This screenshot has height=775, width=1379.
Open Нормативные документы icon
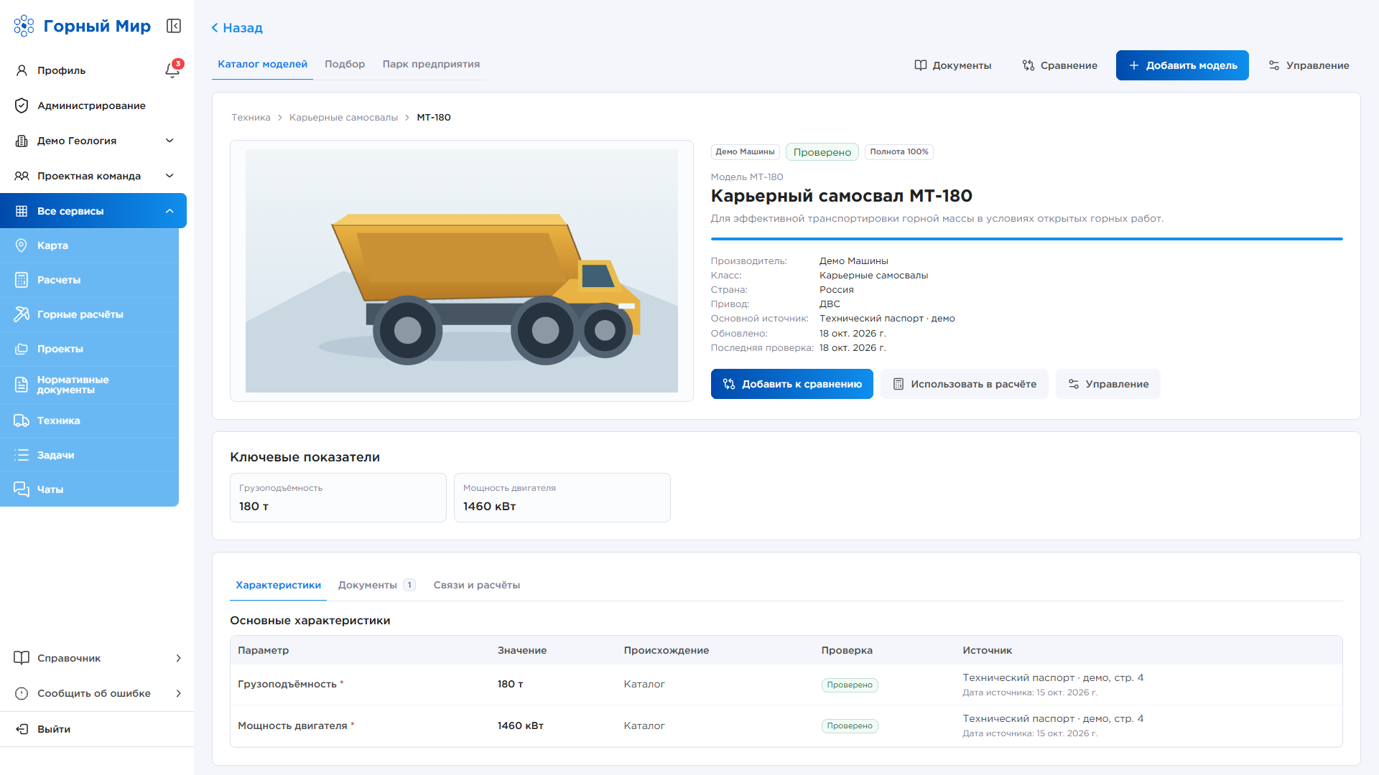pyautogui.click(x=22, y=385)
